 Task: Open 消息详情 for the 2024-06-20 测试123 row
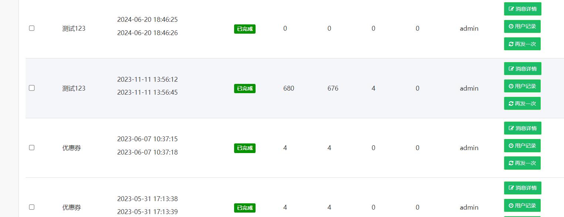click(522, 9)
